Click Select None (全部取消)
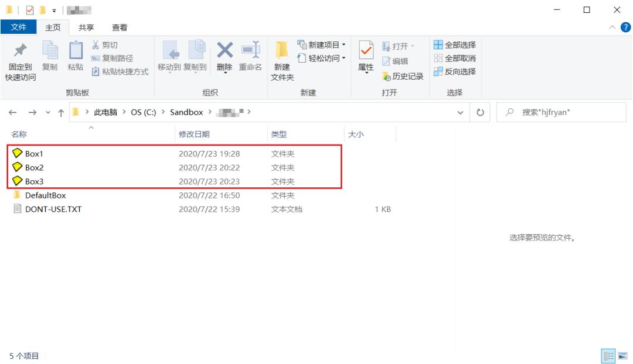 click(455, 58)
